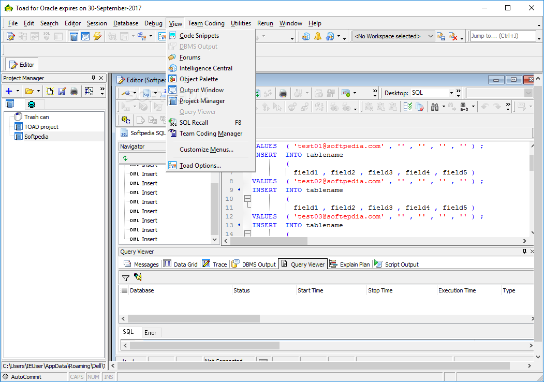
Task: Click the Output Window toolbar icon
Action: (x=85, y=36)
